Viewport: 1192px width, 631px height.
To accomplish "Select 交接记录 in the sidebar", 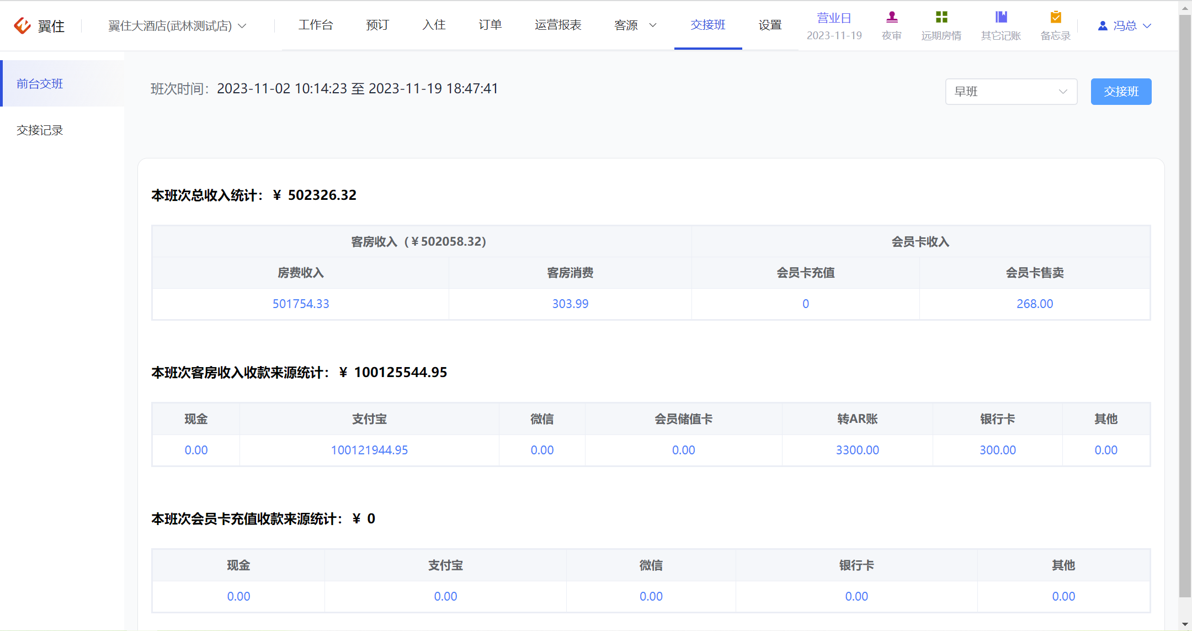I will tap(40, 130).
